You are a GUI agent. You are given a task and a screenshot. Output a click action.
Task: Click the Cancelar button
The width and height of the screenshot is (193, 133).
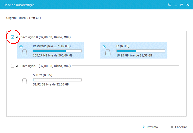tap(179, 127)
